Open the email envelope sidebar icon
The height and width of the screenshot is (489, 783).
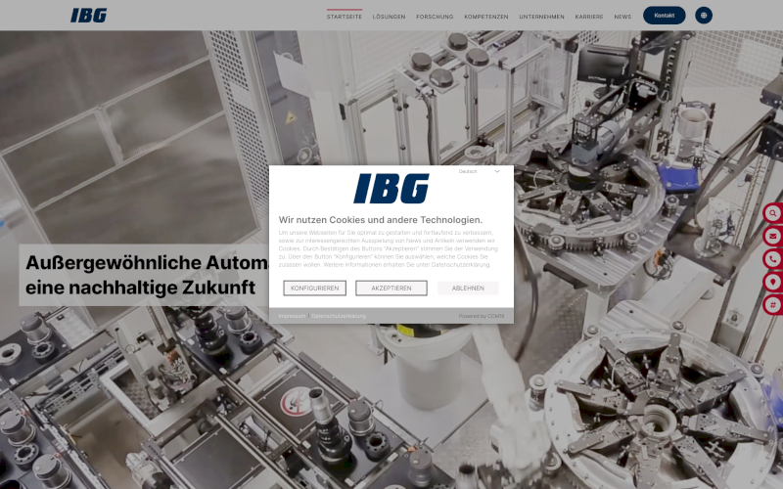click(773, 237)
